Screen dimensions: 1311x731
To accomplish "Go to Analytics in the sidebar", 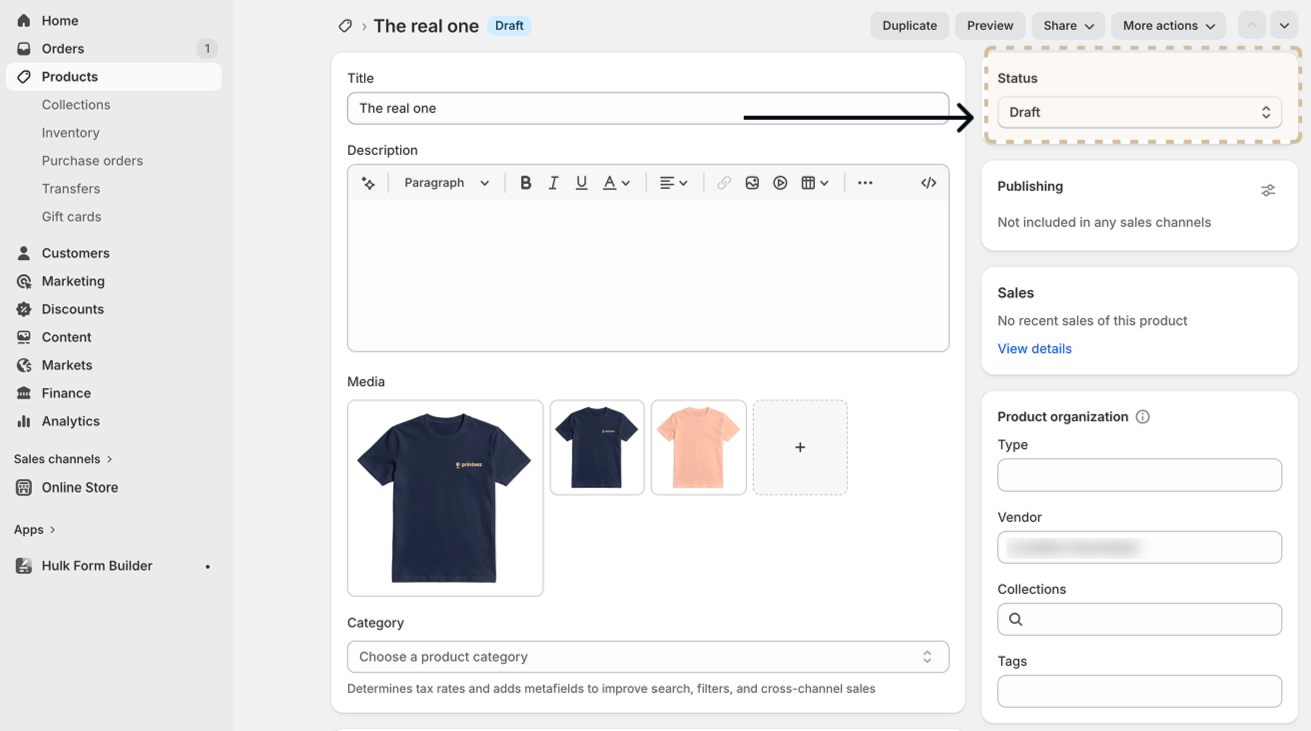I will point(70,421).
